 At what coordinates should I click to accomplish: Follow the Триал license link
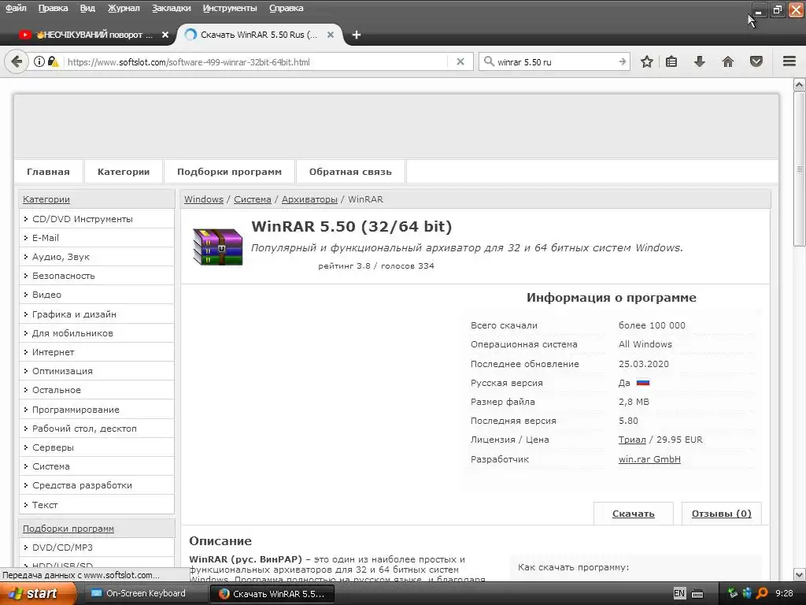click(632, 440)
